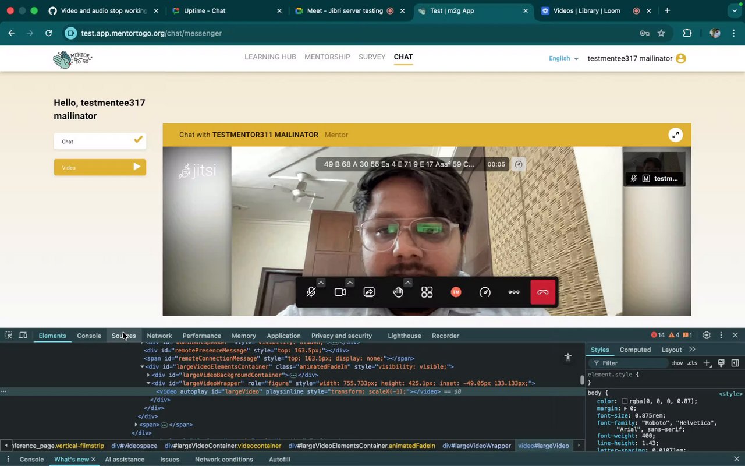The image size is (745, 466).
Task: Close the What's new drawer tab
Action: pyautogui.click(x=93, y=460)
